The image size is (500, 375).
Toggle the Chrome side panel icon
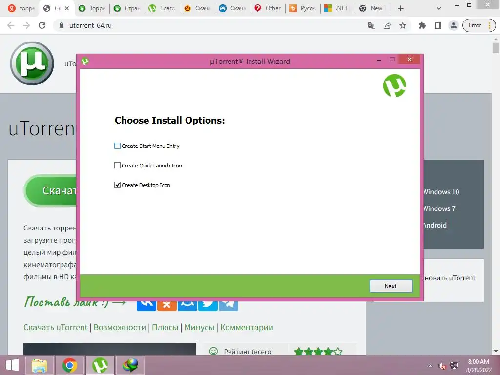438,25
